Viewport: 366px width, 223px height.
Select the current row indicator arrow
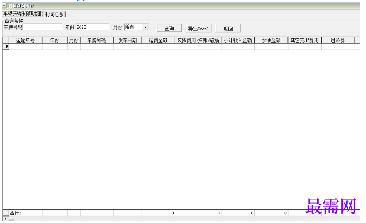7,47
